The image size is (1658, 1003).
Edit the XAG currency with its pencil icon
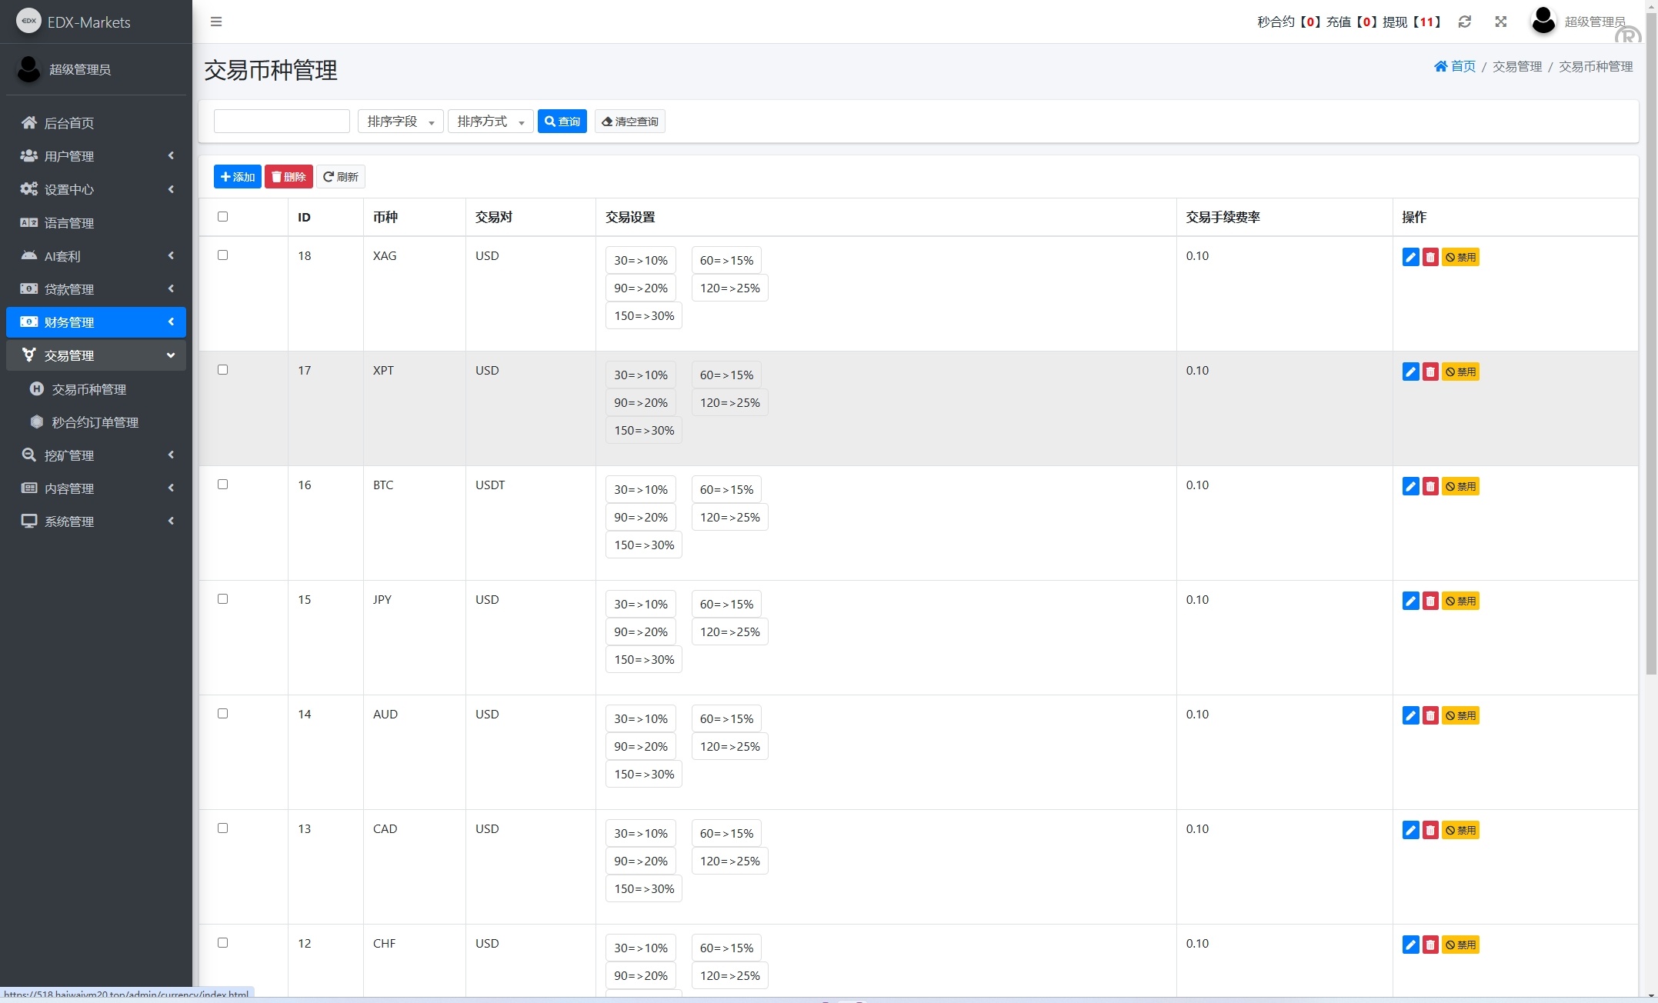pos(1410,257)
